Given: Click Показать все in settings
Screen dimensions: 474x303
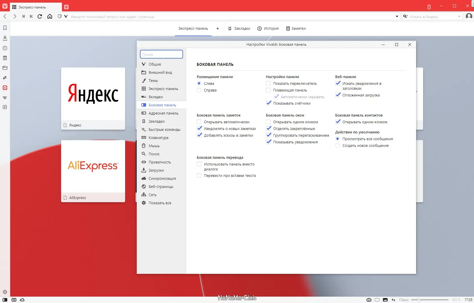Looking at the screenshot, I should tap(161, 203).
